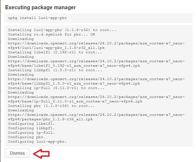Click the "Executing package manager" heading
This screenshot has height=162, width=196.
(x=40, y=7)
